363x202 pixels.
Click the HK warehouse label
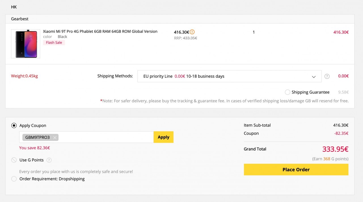click(x=14, y=7)
